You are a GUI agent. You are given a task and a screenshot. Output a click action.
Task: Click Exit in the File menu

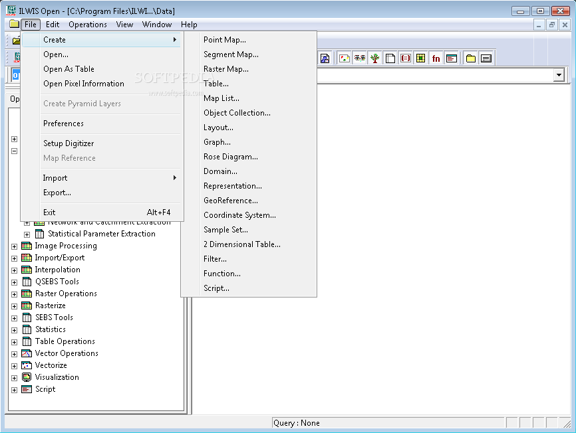coord(49,213)
